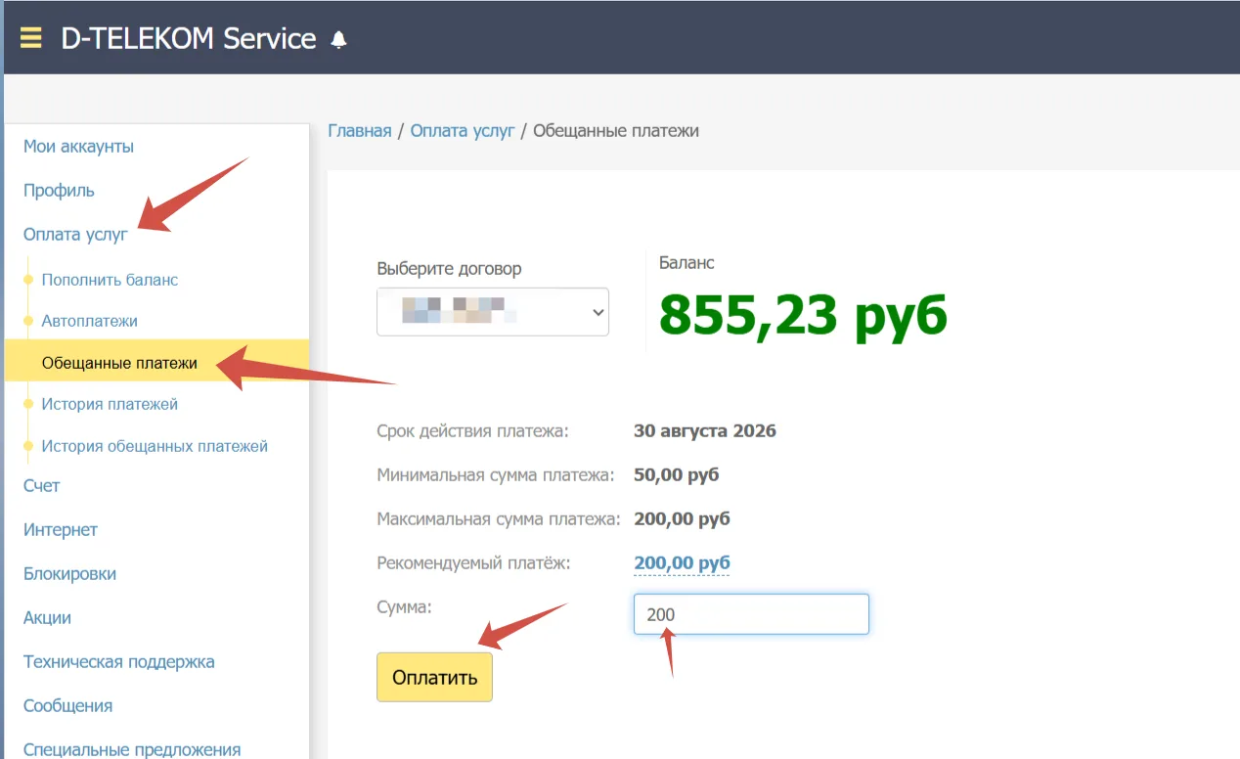Image resolution: width=1240 pixels, height=759 pixels.
Task: Go to Мои аккаунты in sidebar
Action: 78,147
